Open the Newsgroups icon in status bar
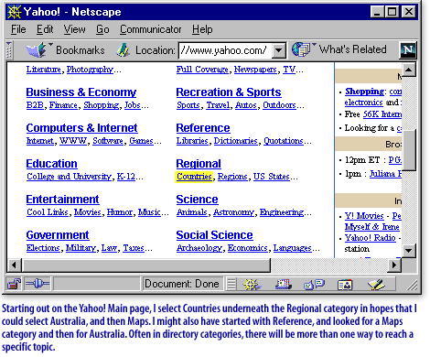430x357 pixels. click(x=314, y=285)
